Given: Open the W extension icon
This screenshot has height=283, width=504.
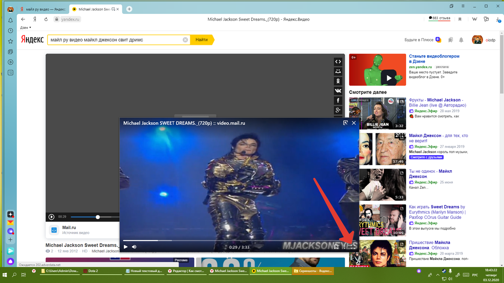Looking at the screenshot, I should coord(475,19).
